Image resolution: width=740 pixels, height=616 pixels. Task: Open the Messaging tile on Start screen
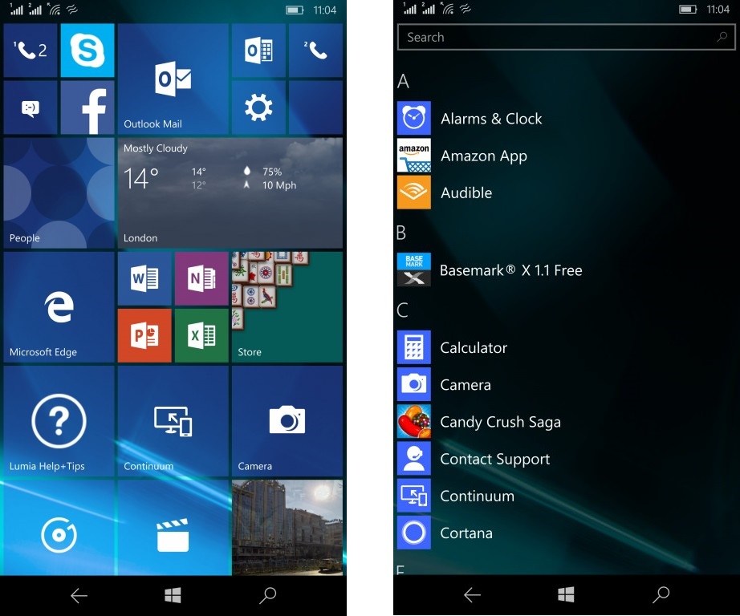pos(30,107)
